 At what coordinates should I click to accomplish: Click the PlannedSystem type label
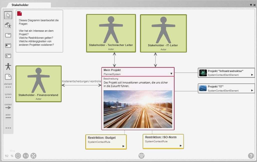pyautogui.click(x=112, y=74)
